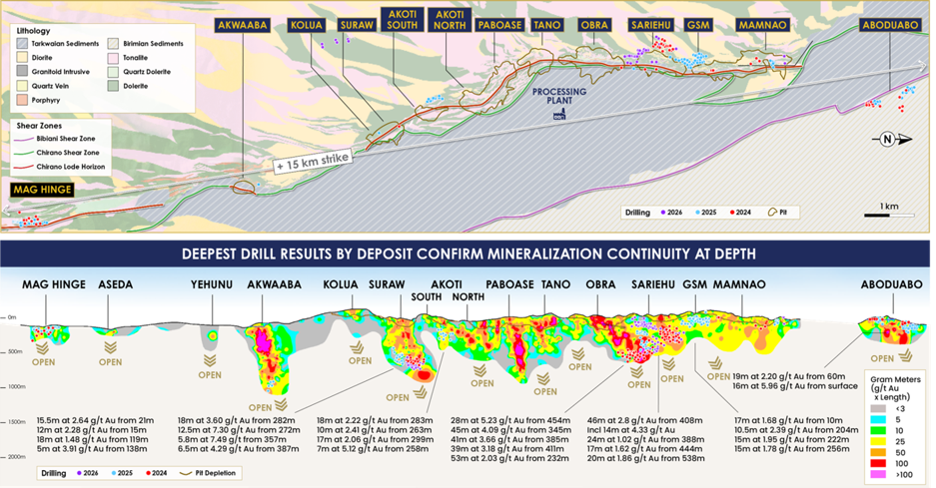Click the north arrow compass symbol
The width and height of the screenshot is (936, 488).
click(892, 139)
